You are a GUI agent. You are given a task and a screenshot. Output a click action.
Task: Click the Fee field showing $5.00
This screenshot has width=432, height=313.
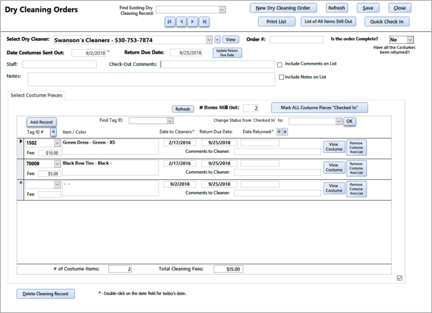pos(49,174)
